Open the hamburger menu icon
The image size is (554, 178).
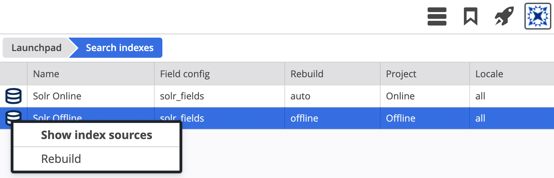(437, 16)
